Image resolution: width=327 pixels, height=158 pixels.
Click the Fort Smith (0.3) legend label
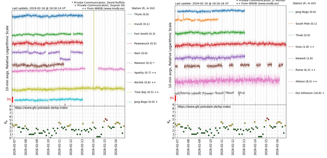[x=145, y=34]
